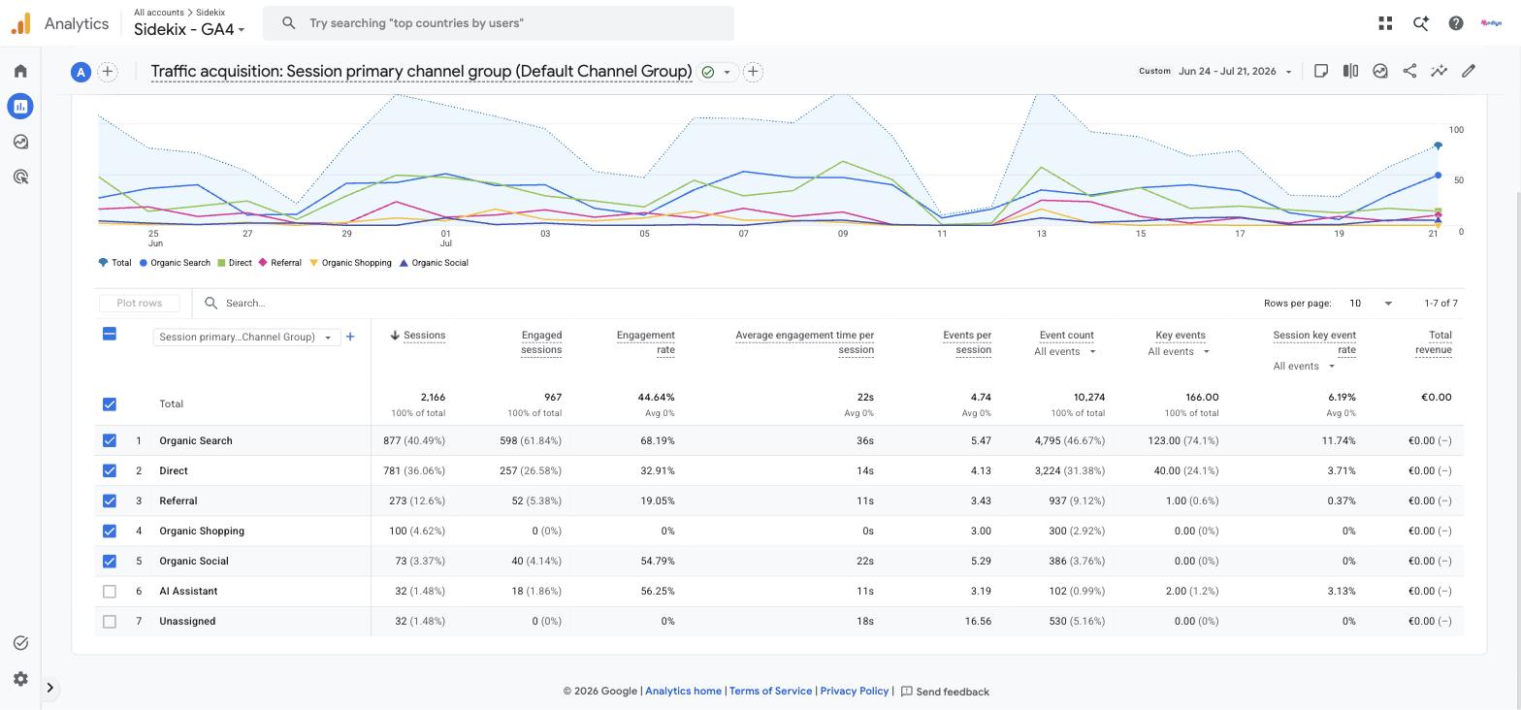Viewport: 1521px width, 710px height.
Task: Open the Insights sparkline icon
Action: [1439, 71]
